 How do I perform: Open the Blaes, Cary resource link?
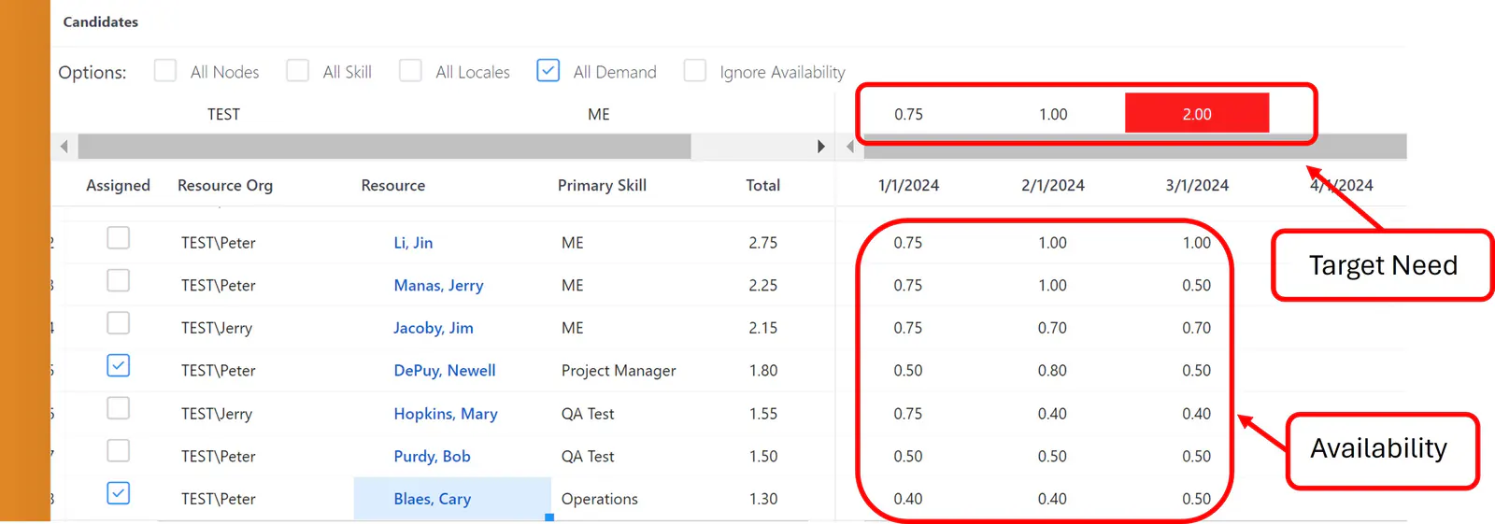[432, 499]
